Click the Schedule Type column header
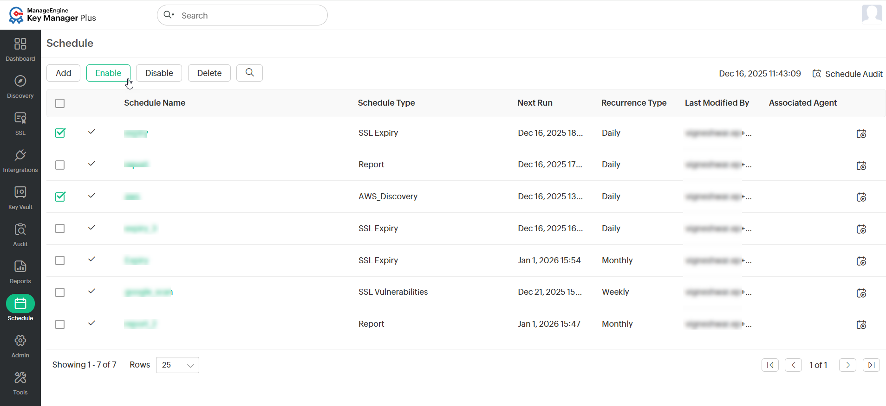This screenshot has width=886, height=406. click(x=386, y=103)
